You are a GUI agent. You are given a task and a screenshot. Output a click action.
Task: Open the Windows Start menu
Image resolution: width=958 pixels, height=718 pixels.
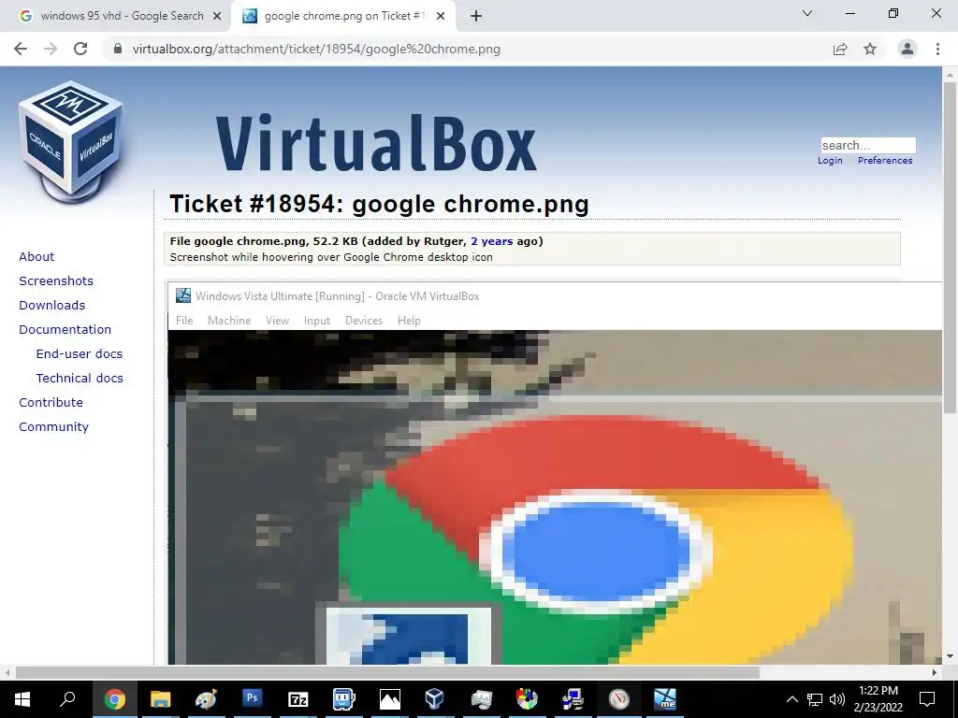pyautogui.click(x=22, y=699)
